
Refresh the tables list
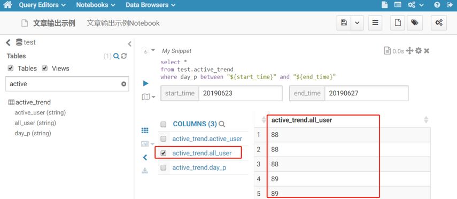124,56
